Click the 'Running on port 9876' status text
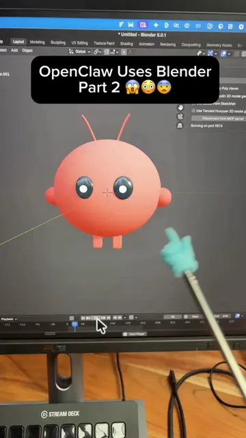 (206, 126)
